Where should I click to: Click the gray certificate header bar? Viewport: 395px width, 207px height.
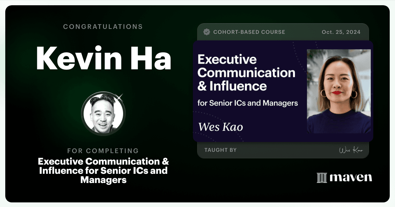pyautogui.click(x=283, y=32)
